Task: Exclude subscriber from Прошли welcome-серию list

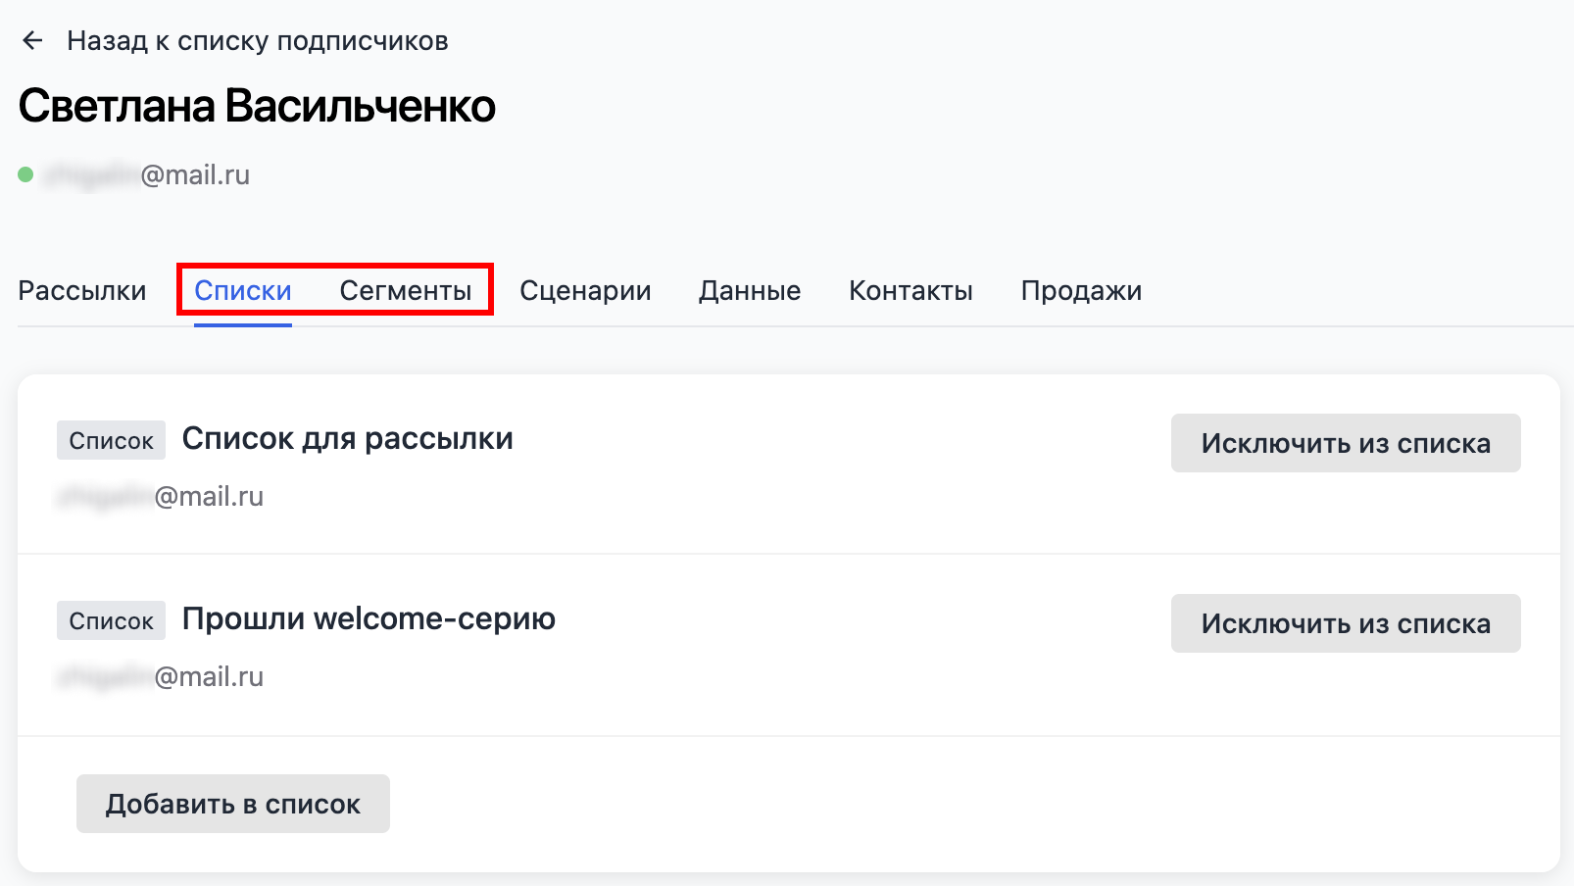Action: coord(1345,623)
